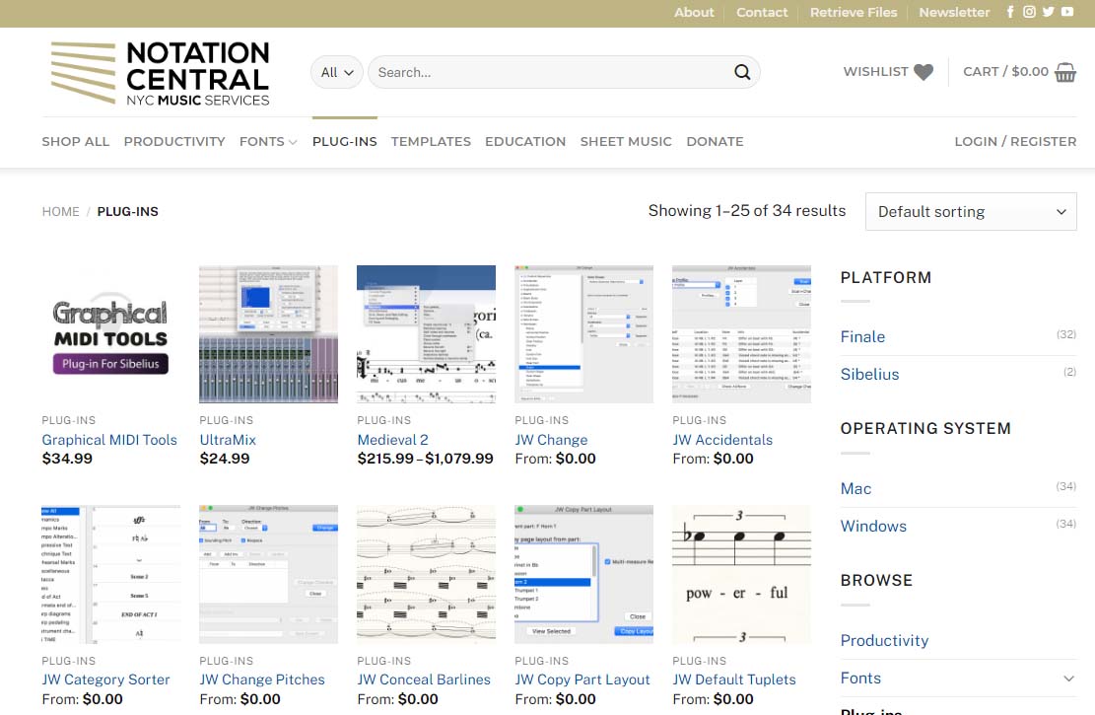
Task: Open JW Accidentals product thumbnail
Action: (741, 334)
